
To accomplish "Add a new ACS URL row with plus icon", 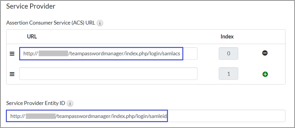I will click(265, 74).
